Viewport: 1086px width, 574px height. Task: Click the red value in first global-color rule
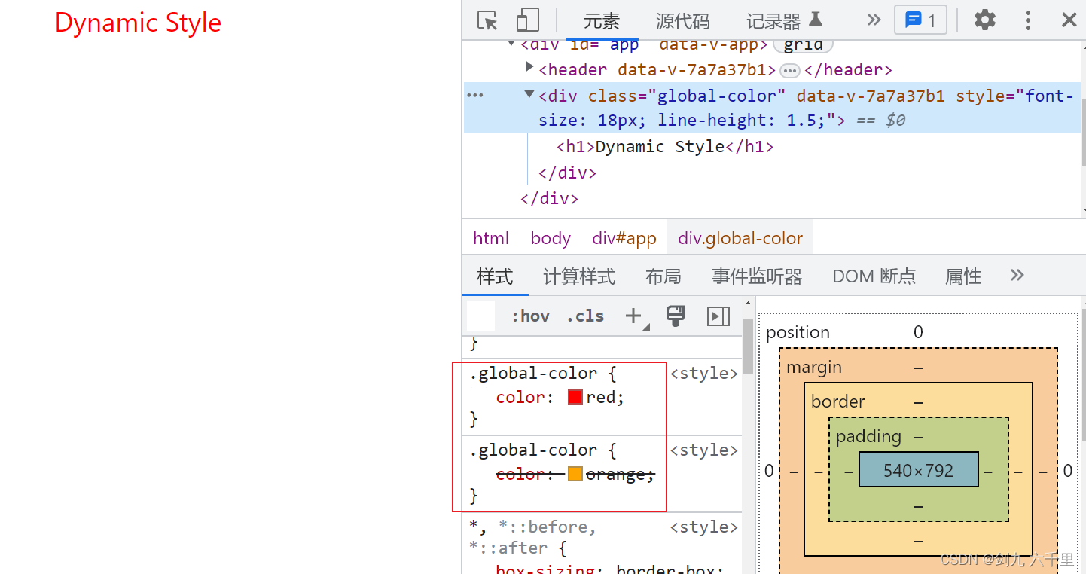pos(602,397)
